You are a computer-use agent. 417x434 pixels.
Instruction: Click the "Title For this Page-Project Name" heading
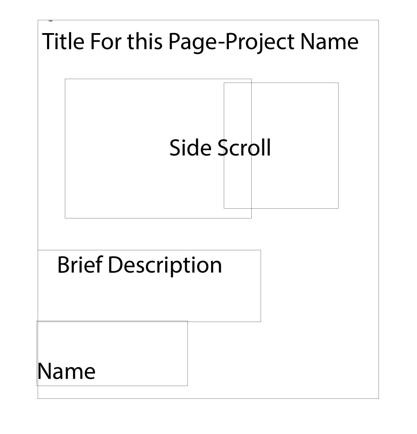click(x=200, y=42)
